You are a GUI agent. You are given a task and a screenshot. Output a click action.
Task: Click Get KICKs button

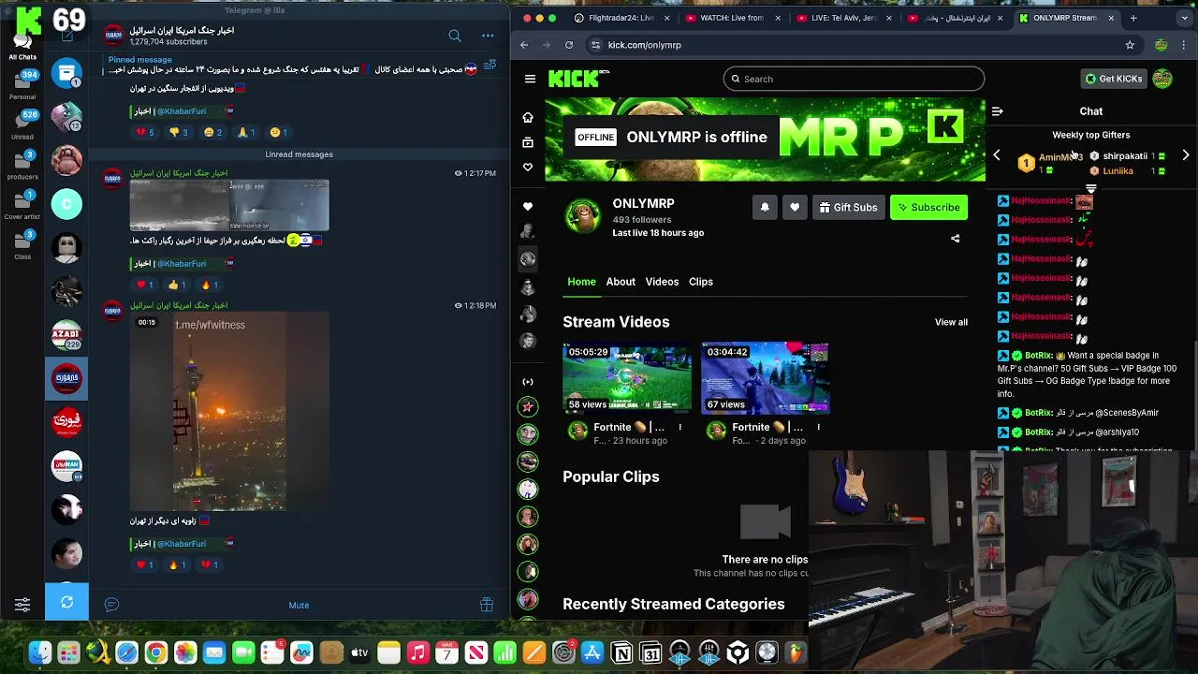tap(1114, 79)
